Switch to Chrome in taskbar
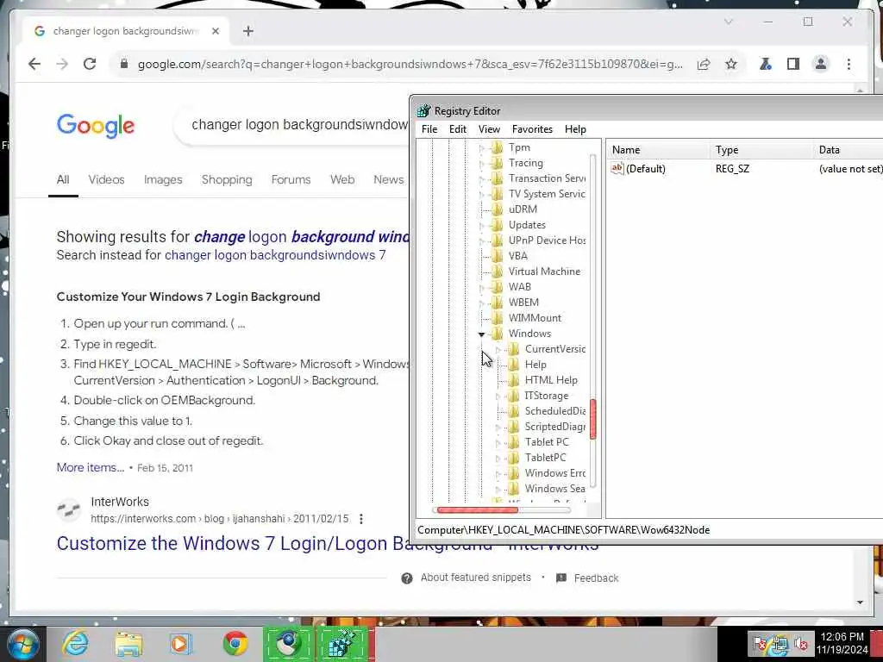This screenshot has height=662, width=883. pos(235,643)
